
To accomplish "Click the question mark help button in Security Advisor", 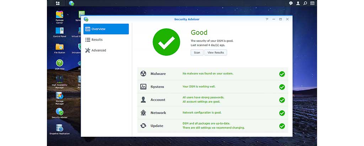I will tap(267, 19).
